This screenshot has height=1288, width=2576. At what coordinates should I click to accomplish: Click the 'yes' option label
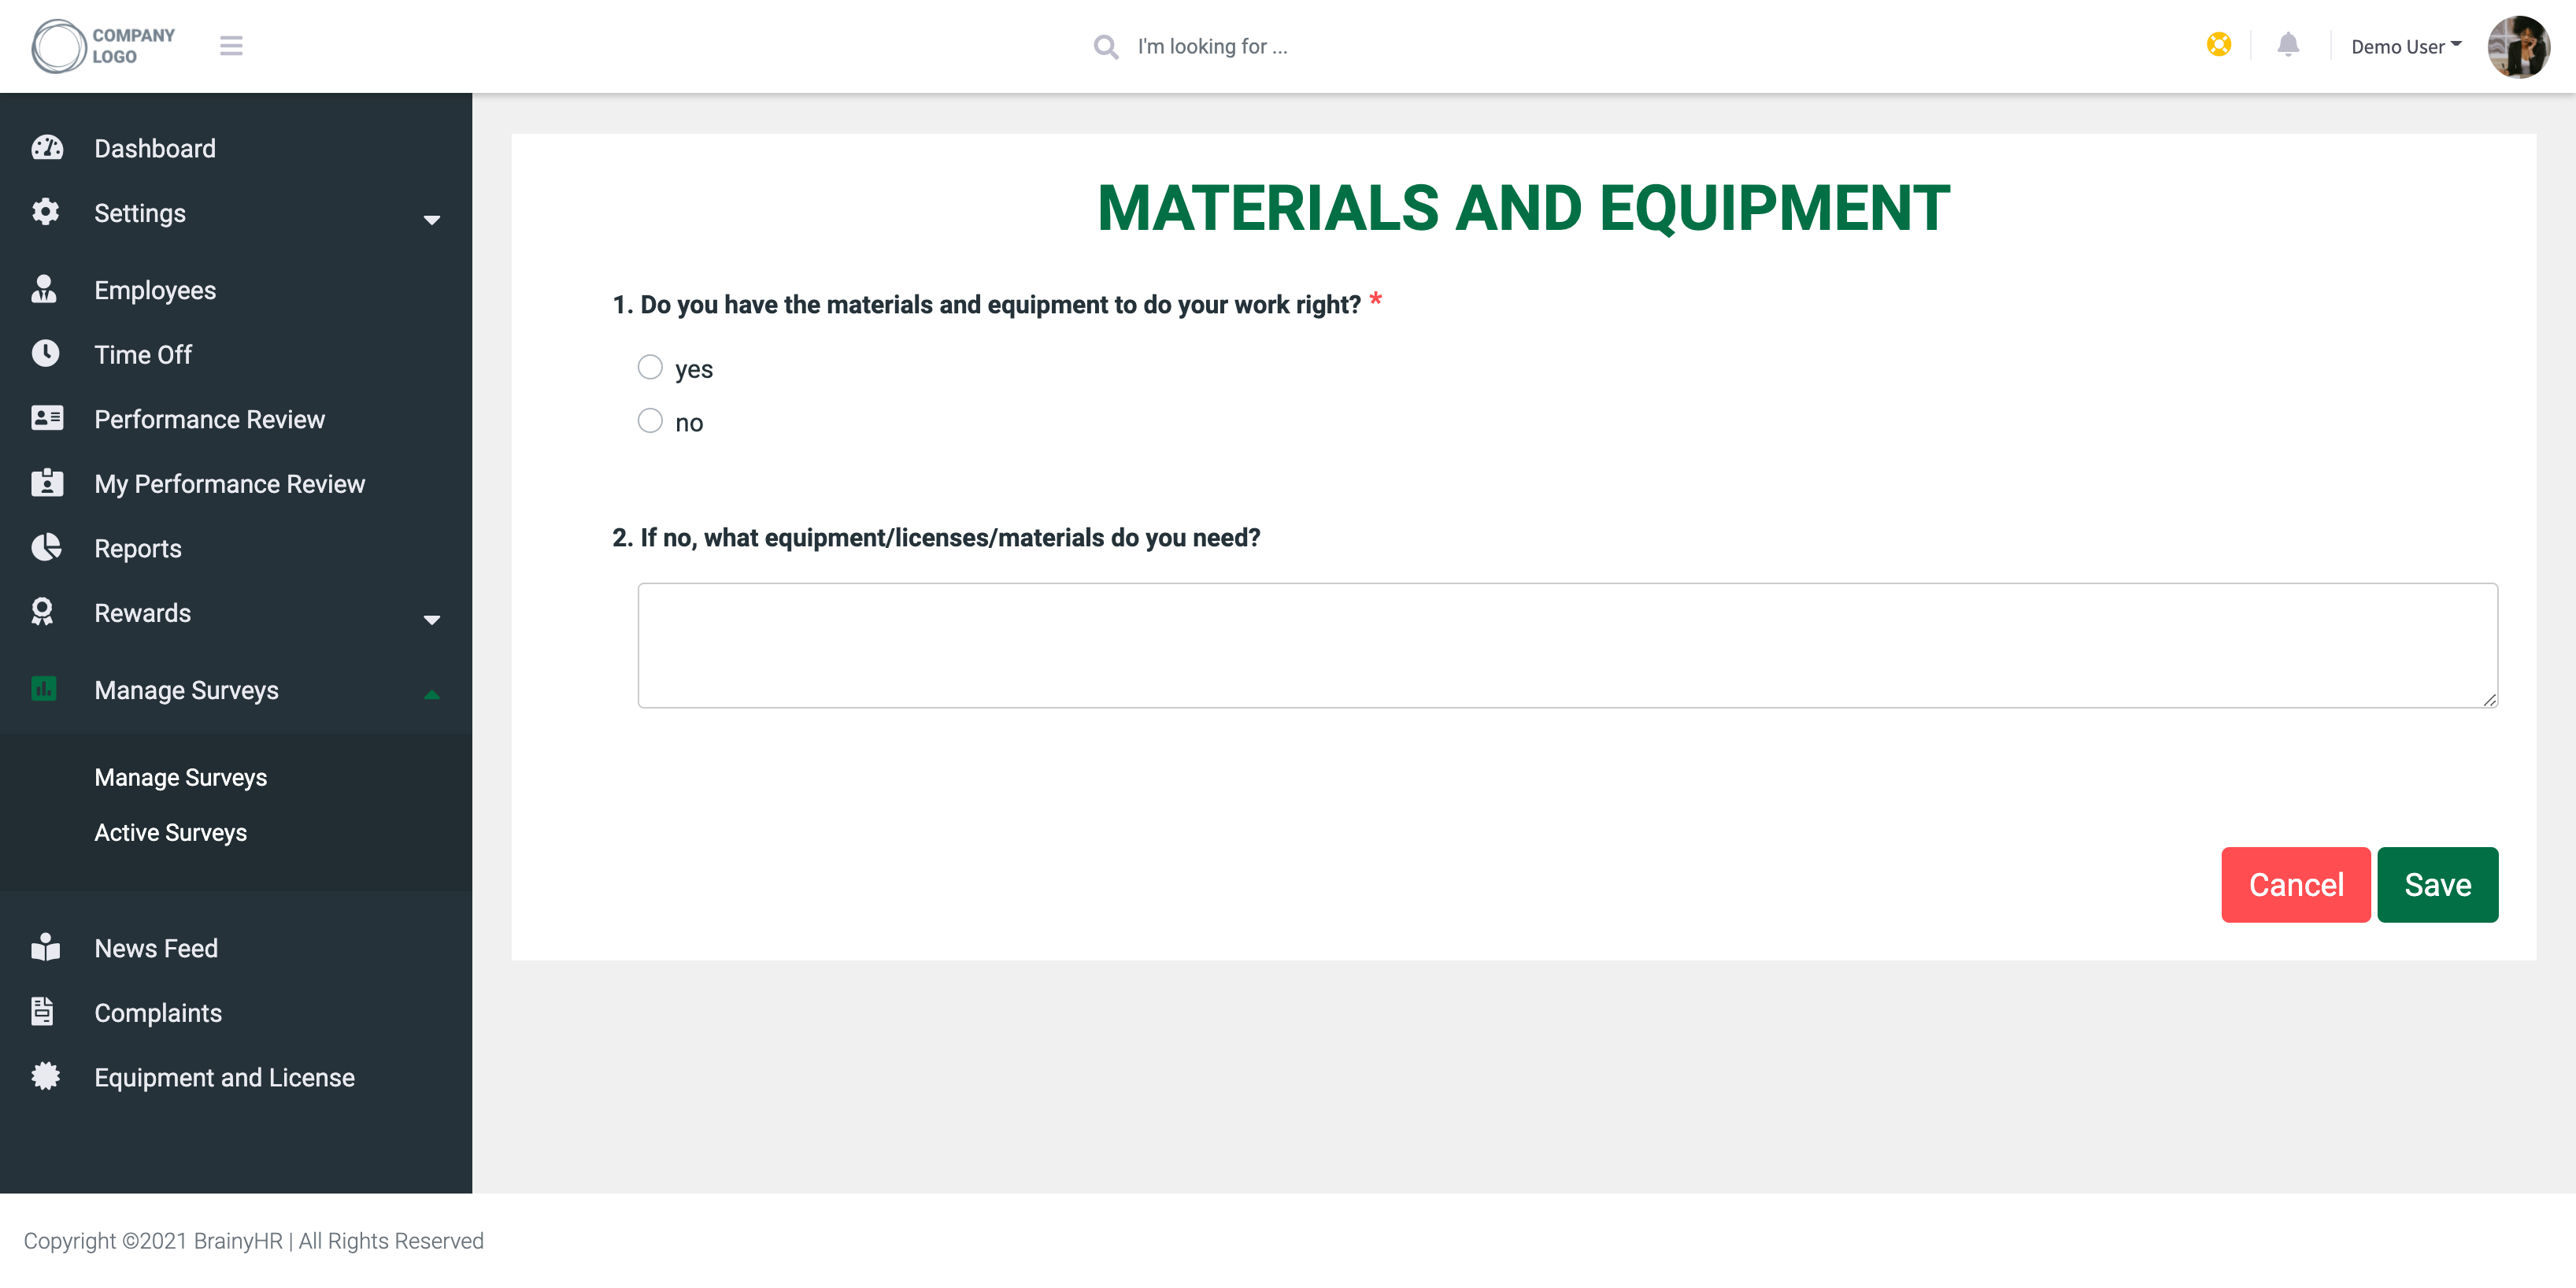[693, 369]
